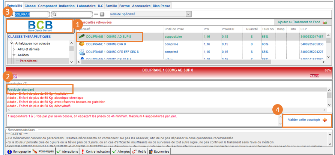Click Valider cette posologie button
This screenshot has width=335, height=155.
click(x=307, y=120)
